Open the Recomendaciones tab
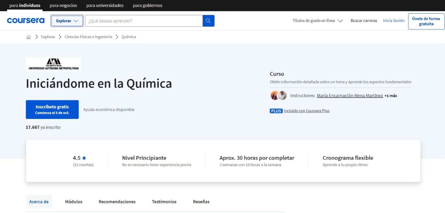Screen dimensions: 445x213 (117, 201)
